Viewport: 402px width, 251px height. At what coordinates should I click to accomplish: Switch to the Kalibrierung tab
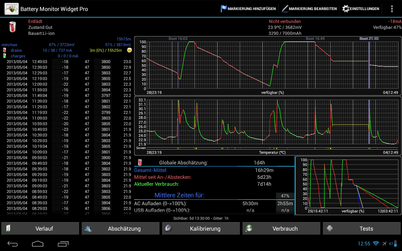201,228
